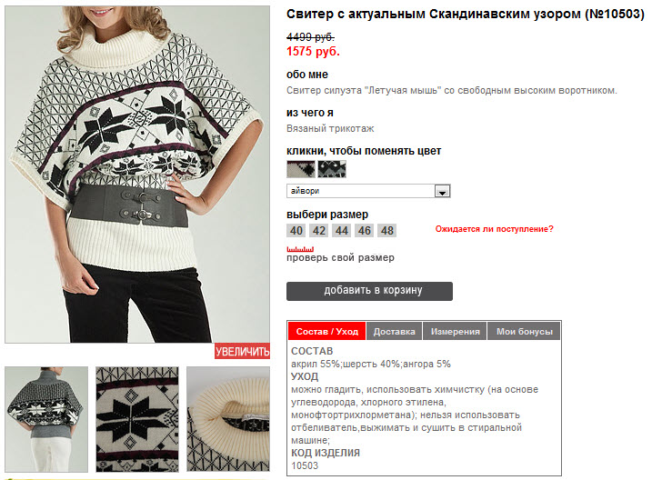Open the Измерения tab
The height and width of the screenshot is (480, 652).
455,331
